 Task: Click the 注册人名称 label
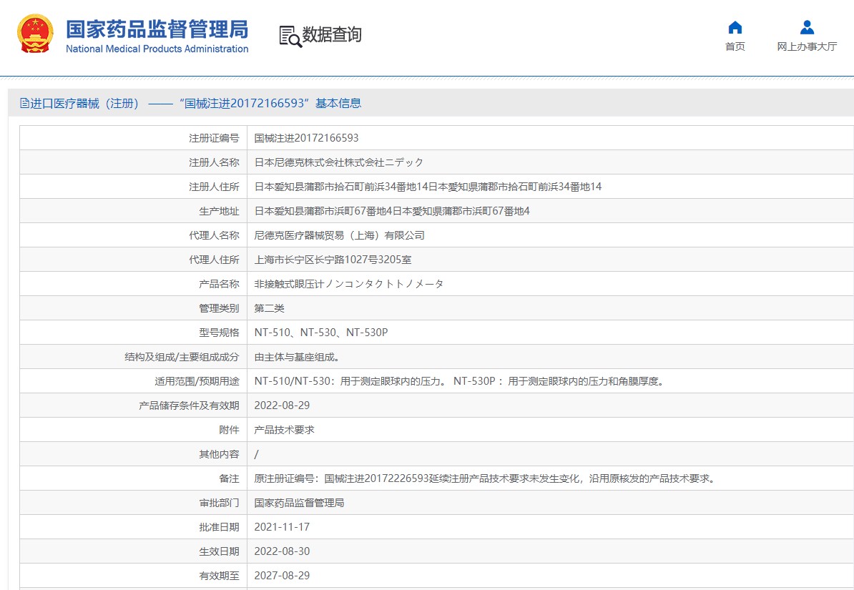(x=214, y=162)
